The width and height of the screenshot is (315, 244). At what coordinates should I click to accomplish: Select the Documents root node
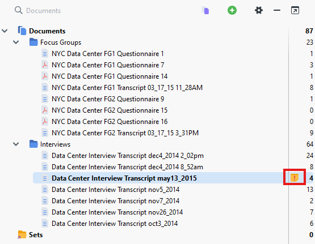click(47, 31)
